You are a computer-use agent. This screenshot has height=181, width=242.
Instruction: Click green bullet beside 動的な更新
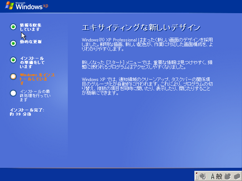13,43
